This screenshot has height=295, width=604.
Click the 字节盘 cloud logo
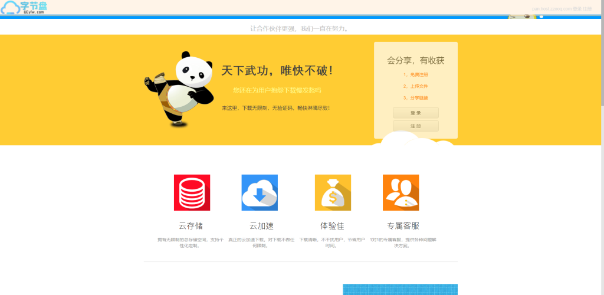[24, 8]
